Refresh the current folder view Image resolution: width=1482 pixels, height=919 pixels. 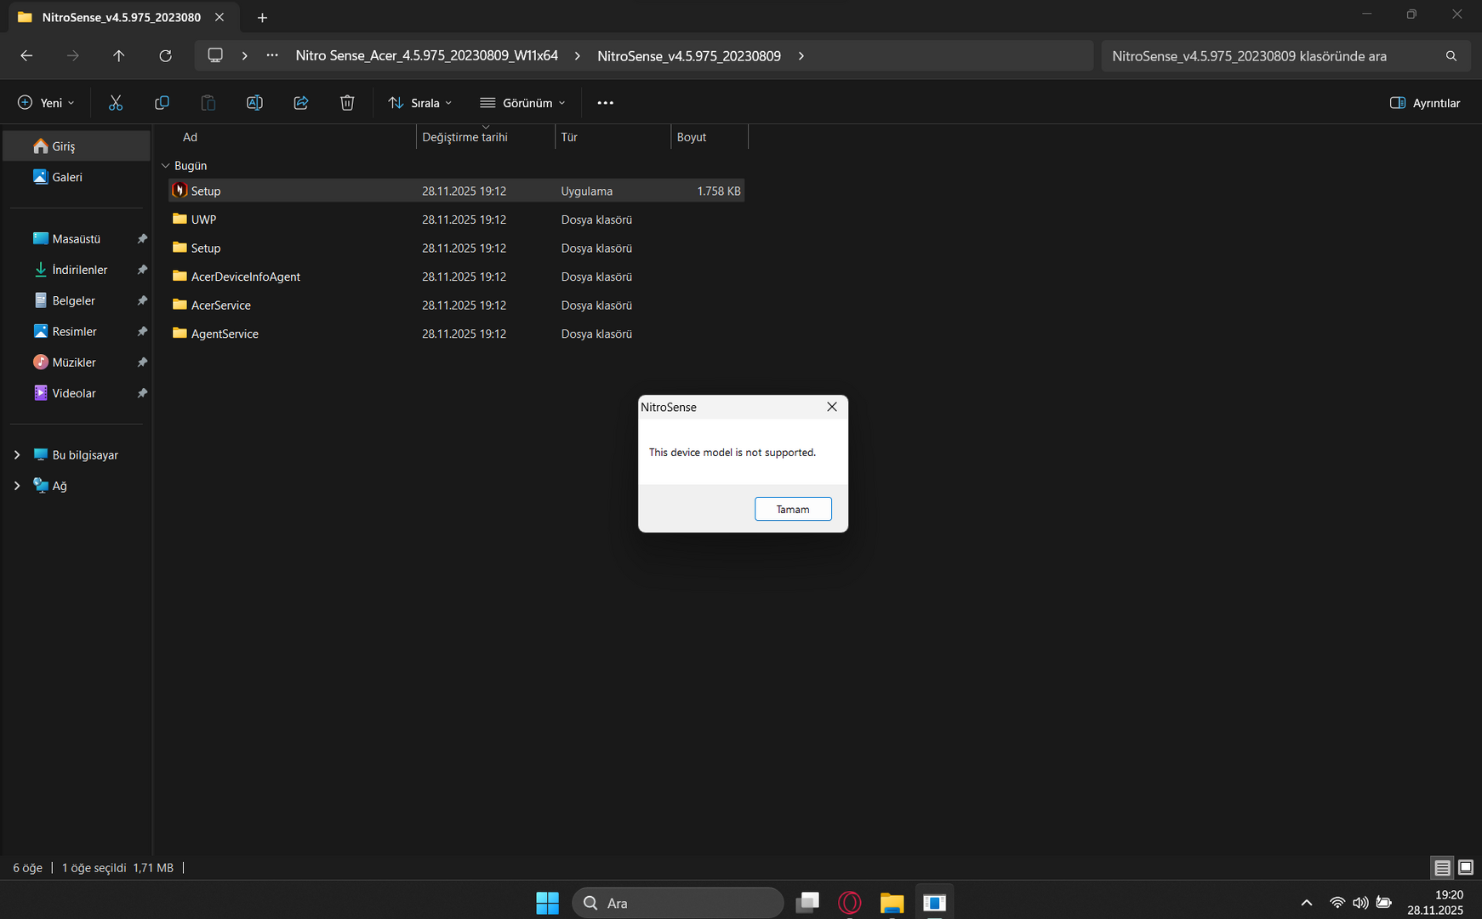[x=165, y=55]
